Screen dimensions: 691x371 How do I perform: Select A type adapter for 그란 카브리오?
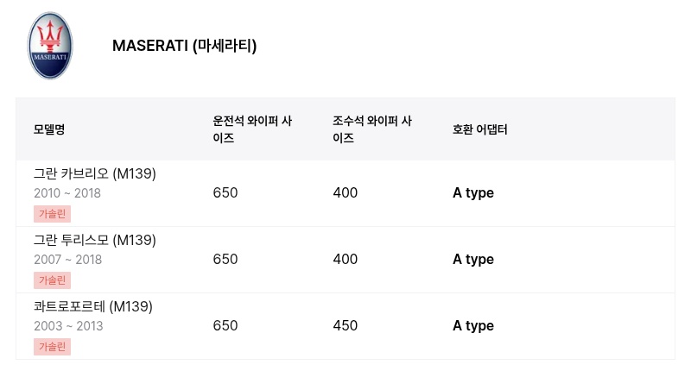coord(473,193)
